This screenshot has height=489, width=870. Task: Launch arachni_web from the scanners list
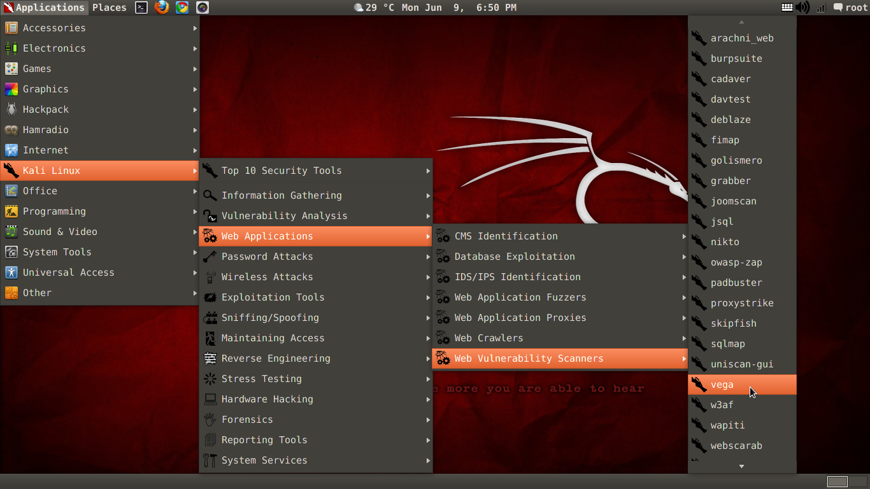click(742, 38)
